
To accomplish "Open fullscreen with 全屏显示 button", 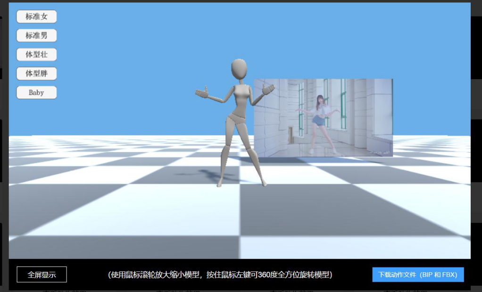I will (x=42, y=275).
